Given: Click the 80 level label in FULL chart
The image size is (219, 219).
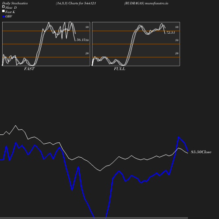Looking at the screenshot, I should 177,27.
